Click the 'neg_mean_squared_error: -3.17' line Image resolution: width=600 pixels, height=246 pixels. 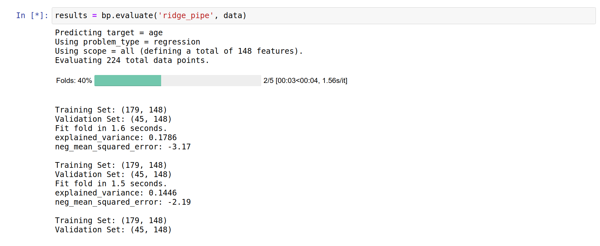(x=123, y=147)
